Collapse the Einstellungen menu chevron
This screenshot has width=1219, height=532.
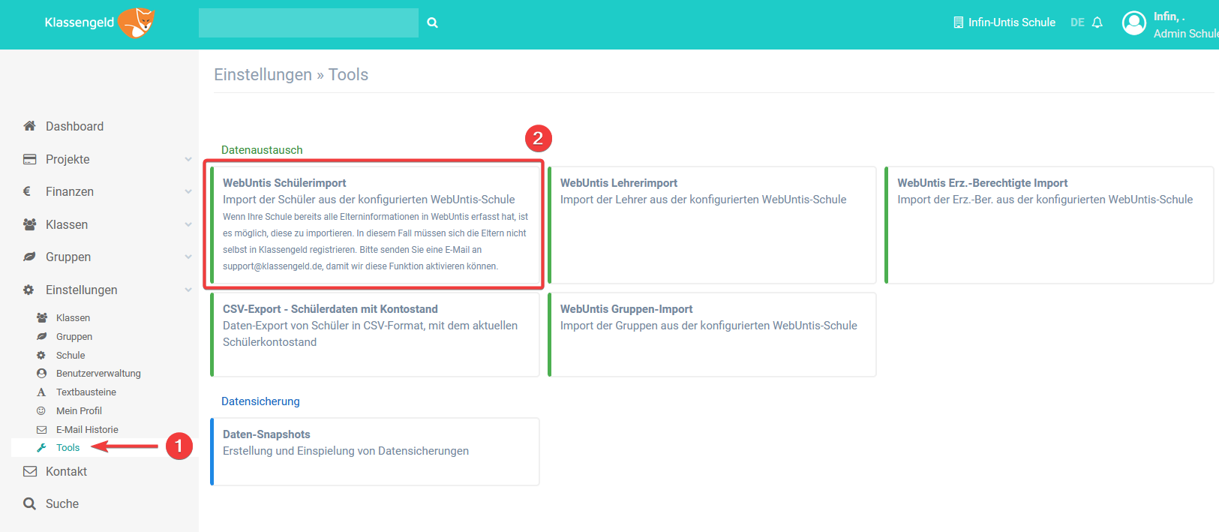pyautogui.click(x=188, y=290)
